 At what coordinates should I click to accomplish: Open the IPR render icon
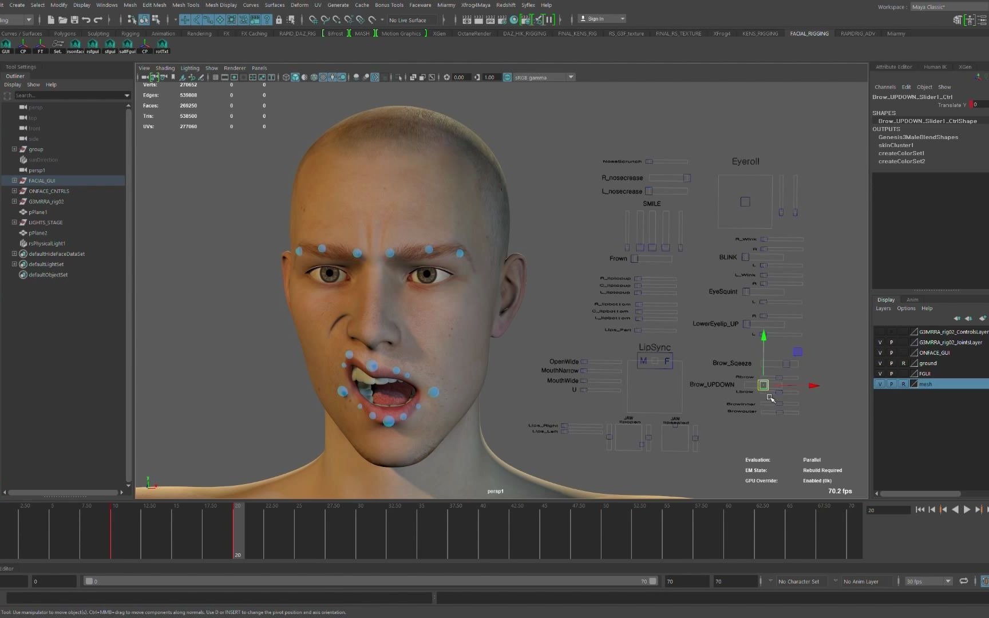[x=490, y=19]
